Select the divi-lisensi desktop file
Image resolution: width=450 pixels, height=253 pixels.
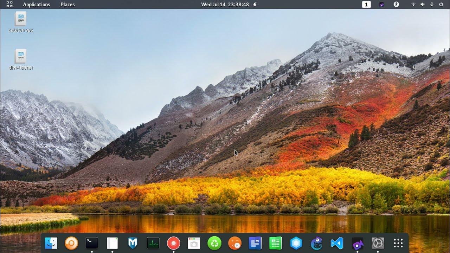pyautogui.click(x=21, y=59)
